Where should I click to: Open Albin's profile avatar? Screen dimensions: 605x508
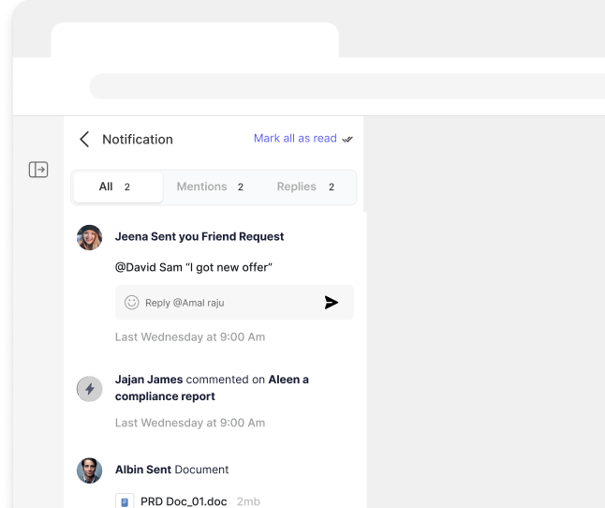(90, 471)
